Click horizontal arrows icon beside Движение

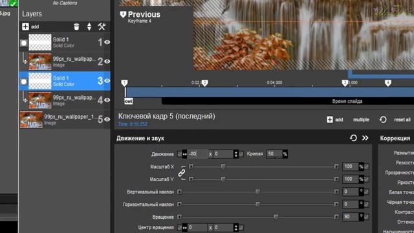(184, 154)
